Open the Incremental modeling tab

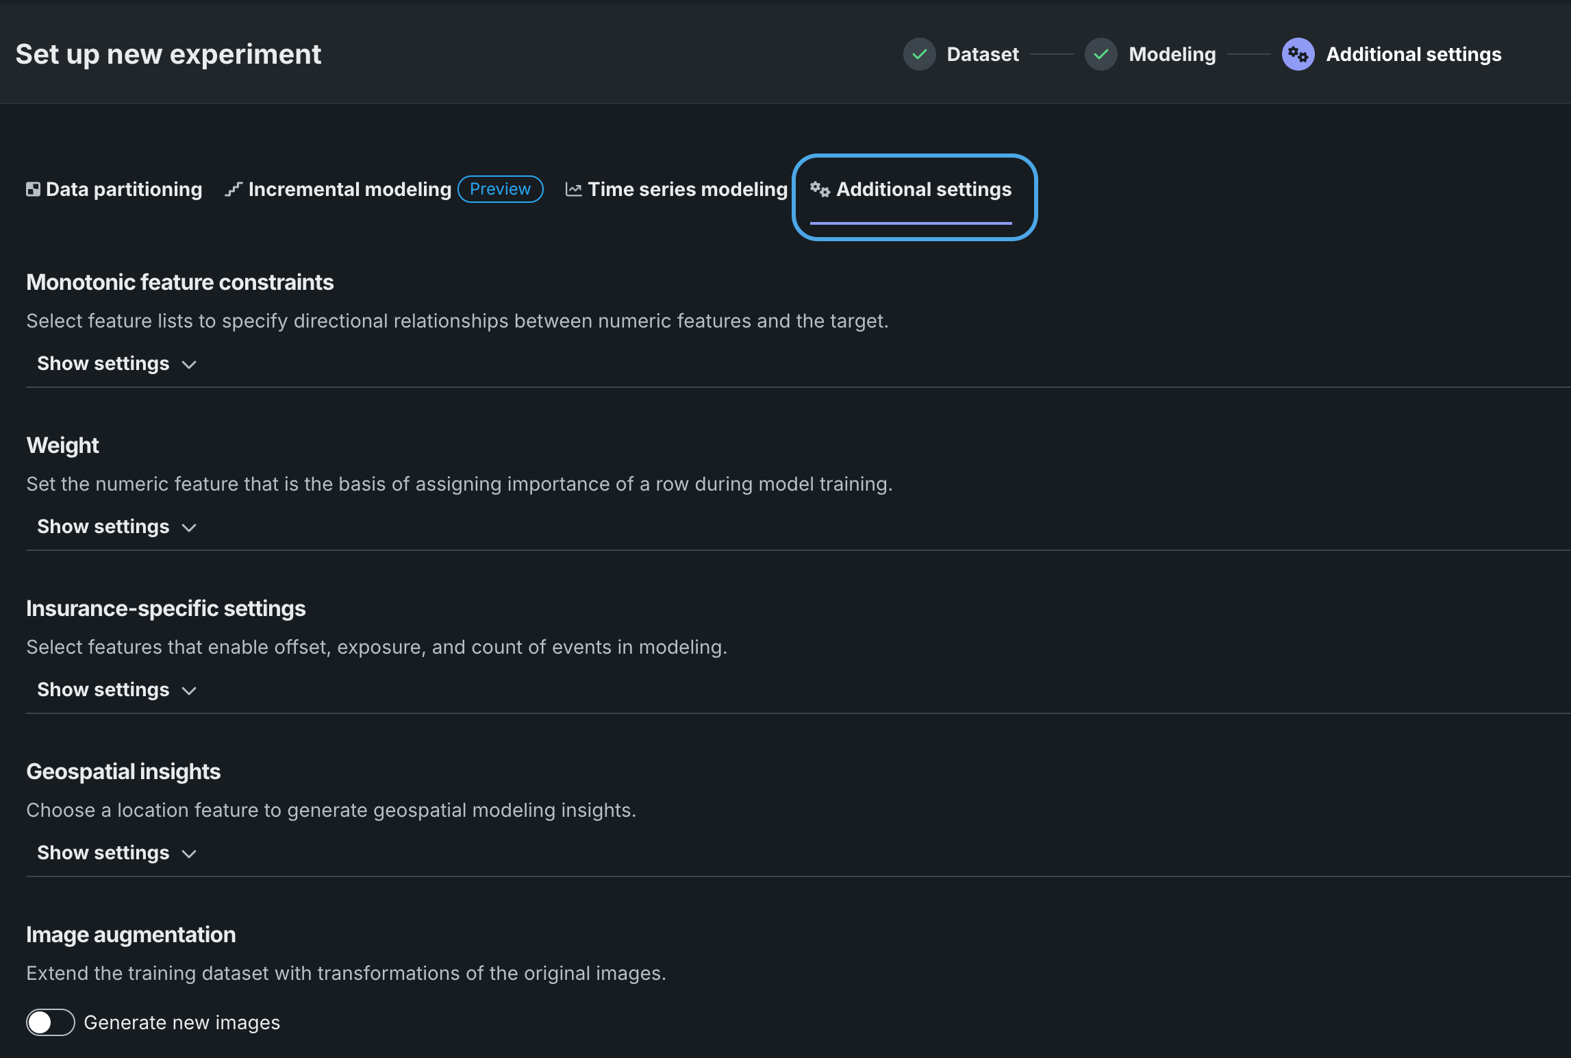349,190
